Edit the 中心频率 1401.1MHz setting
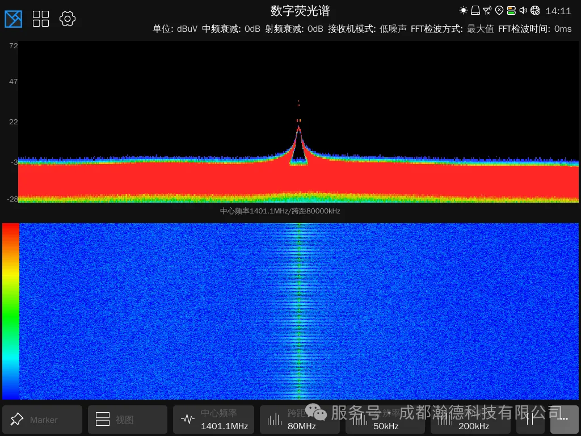This screenshot has height=436, width=581. [x=214, y=420]
